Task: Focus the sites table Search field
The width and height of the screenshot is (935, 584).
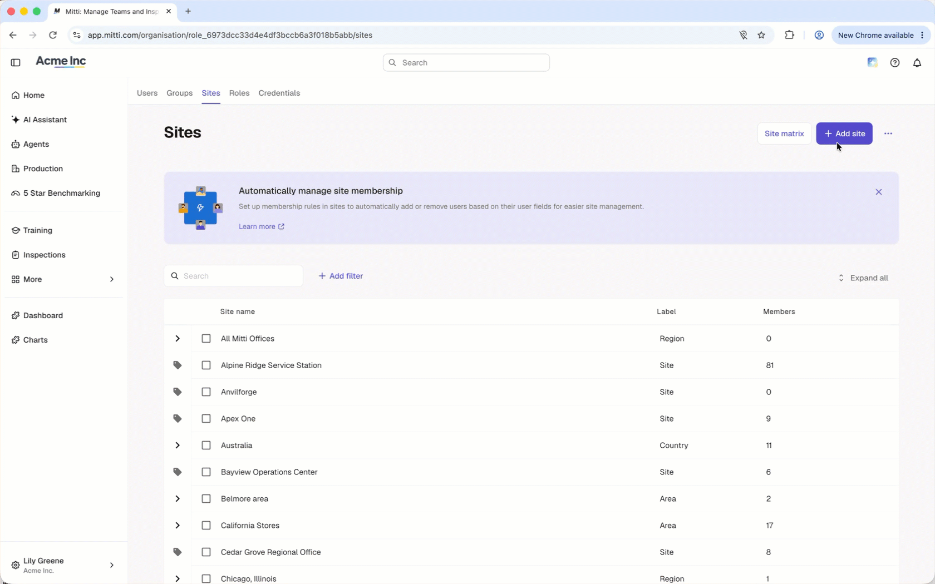Action: [x=233, y=276]
